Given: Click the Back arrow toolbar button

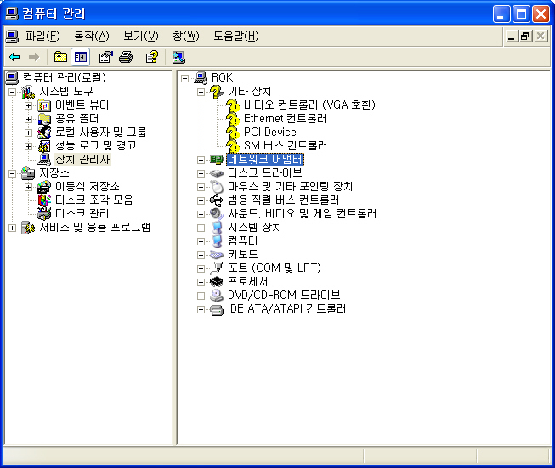Looking at the screenshot, I should (x=14, y=57).
